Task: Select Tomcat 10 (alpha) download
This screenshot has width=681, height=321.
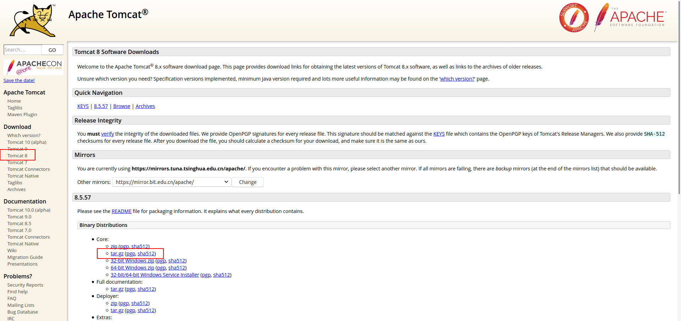Action: [x=27, y=142]
